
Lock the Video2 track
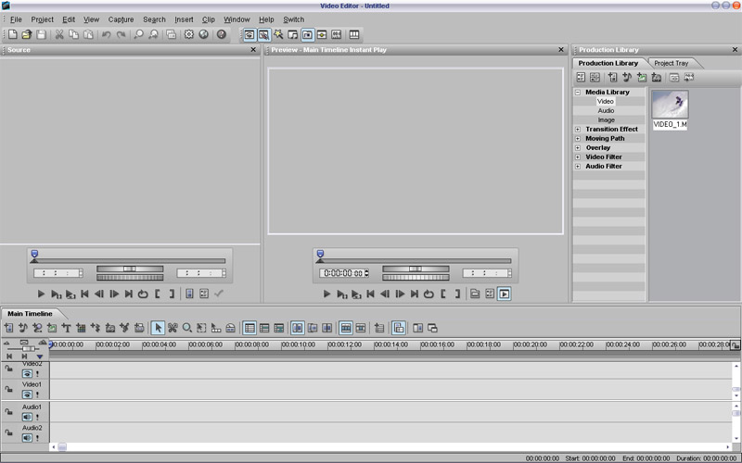[x=8, y=368]
